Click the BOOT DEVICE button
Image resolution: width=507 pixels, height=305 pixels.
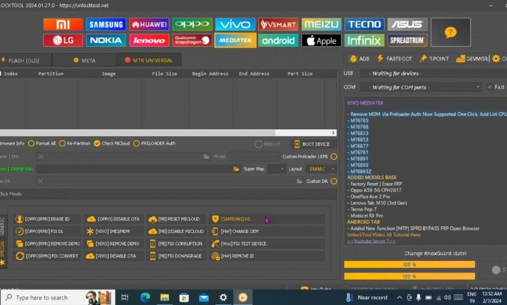point(312,144)
